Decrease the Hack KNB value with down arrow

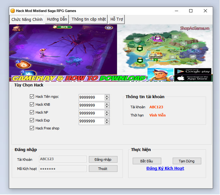[x=107, y=107]
